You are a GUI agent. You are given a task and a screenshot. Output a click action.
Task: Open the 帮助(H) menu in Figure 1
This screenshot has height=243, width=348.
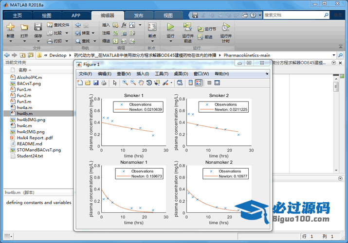pos(222,74)
